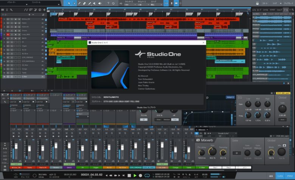Add a marker with the marker plus
Viewport: 295px width, 180px height.
(29, 15)
